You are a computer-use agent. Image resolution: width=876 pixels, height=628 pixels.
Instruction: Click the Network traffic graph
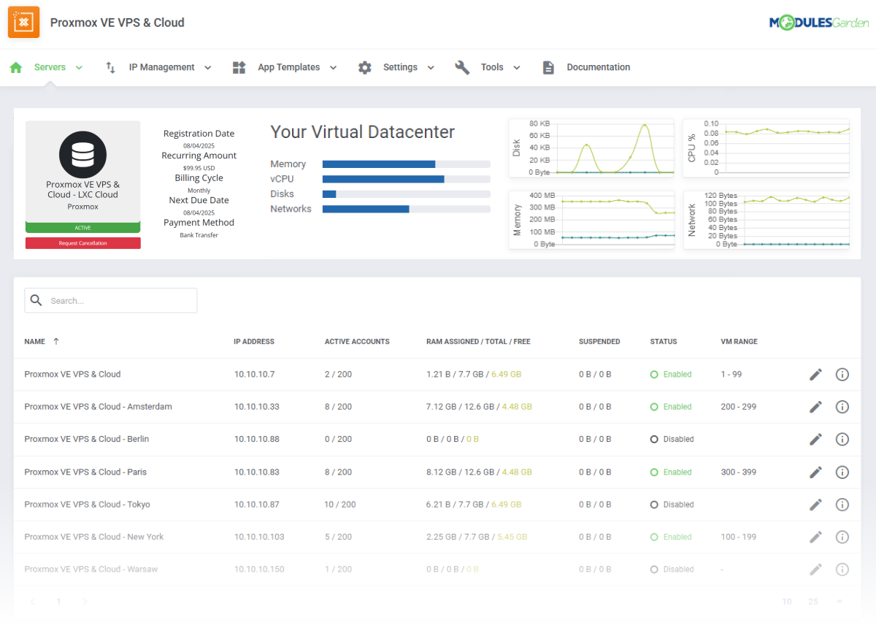pos(766,220)
